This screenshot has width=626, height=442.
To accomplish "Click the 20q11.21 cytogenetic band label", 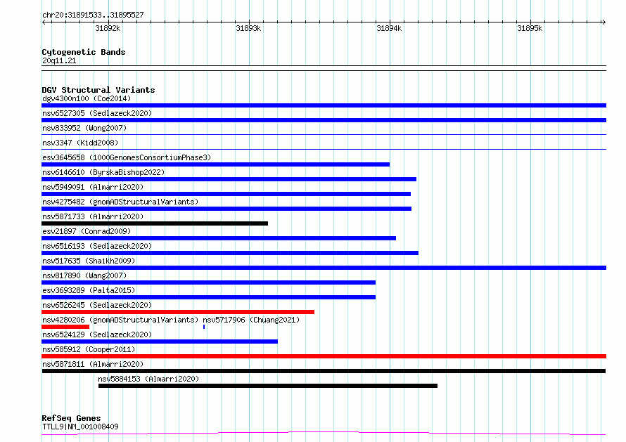I will click(x=59, y=60).
